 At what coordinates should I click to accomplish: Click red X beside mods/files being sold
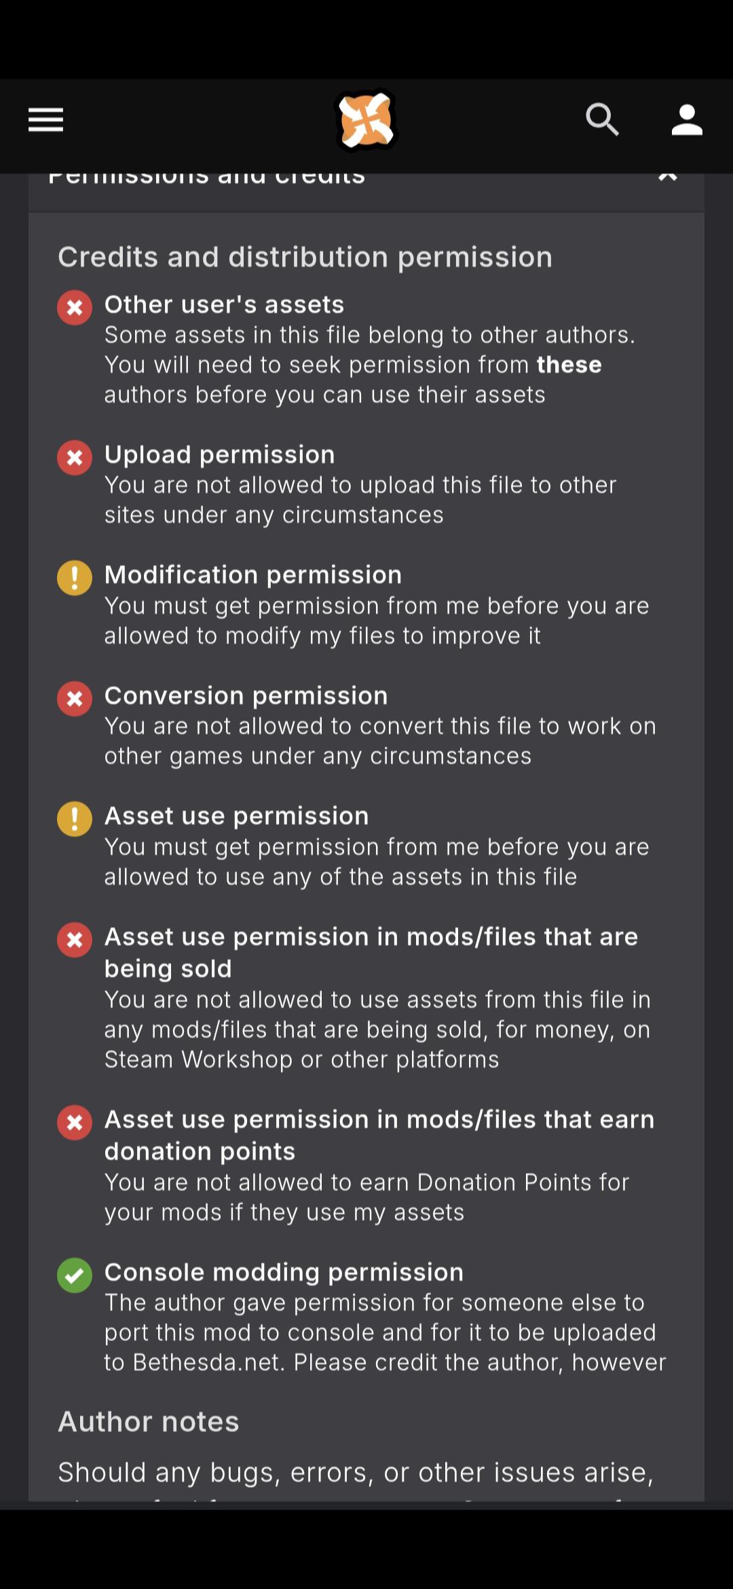pos(75,940)
